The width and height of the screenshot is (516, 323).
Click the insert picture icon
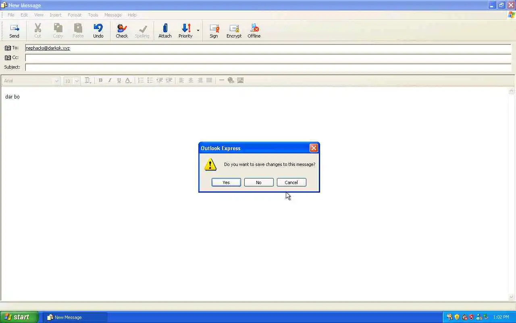[x=240, y=80]
